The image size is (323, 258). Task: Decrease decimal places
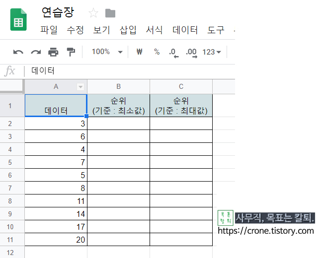(x=173, y=53)
